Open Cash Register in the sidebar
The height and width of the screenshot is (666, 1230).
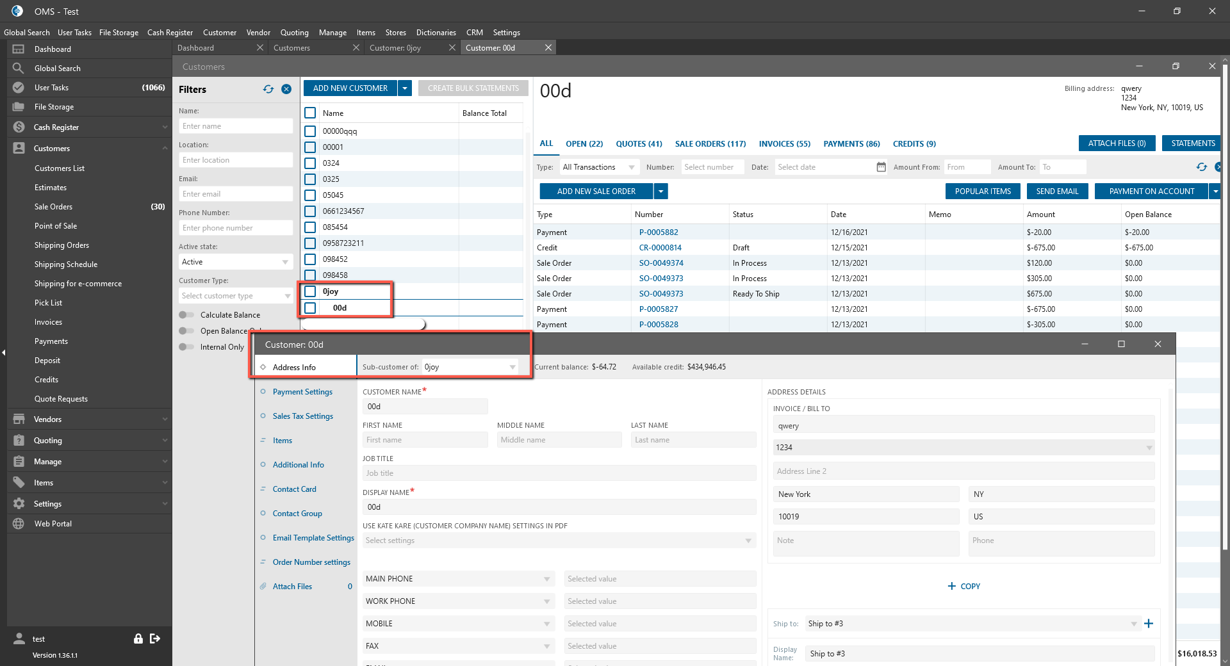(56, 127)
